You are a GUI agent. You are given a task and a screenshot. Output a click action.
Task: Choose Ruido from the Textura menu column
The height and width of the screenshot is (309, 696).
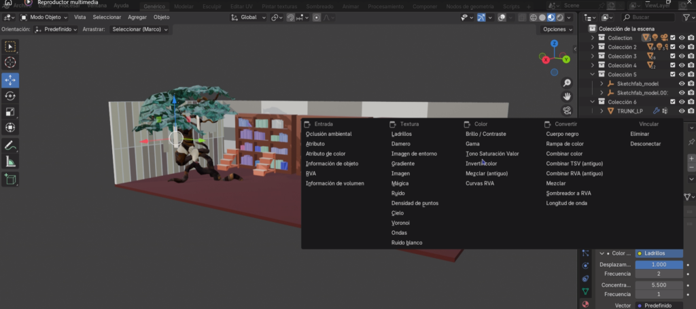398,194
